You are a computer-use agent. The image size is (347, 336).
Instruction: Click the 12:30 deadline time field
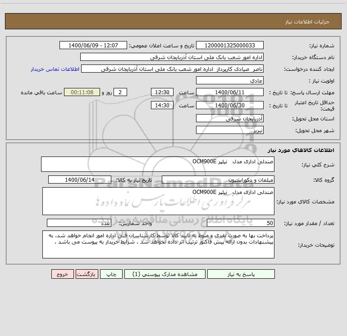tap(162, 92)
